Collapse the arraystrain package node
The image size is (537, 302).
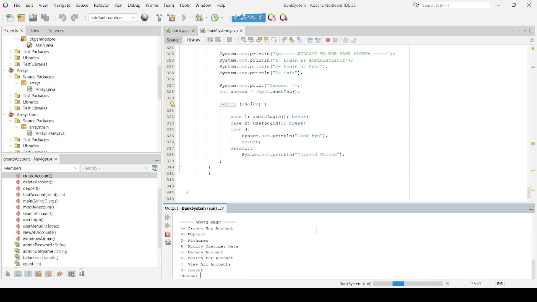click(x=17, y=127)
